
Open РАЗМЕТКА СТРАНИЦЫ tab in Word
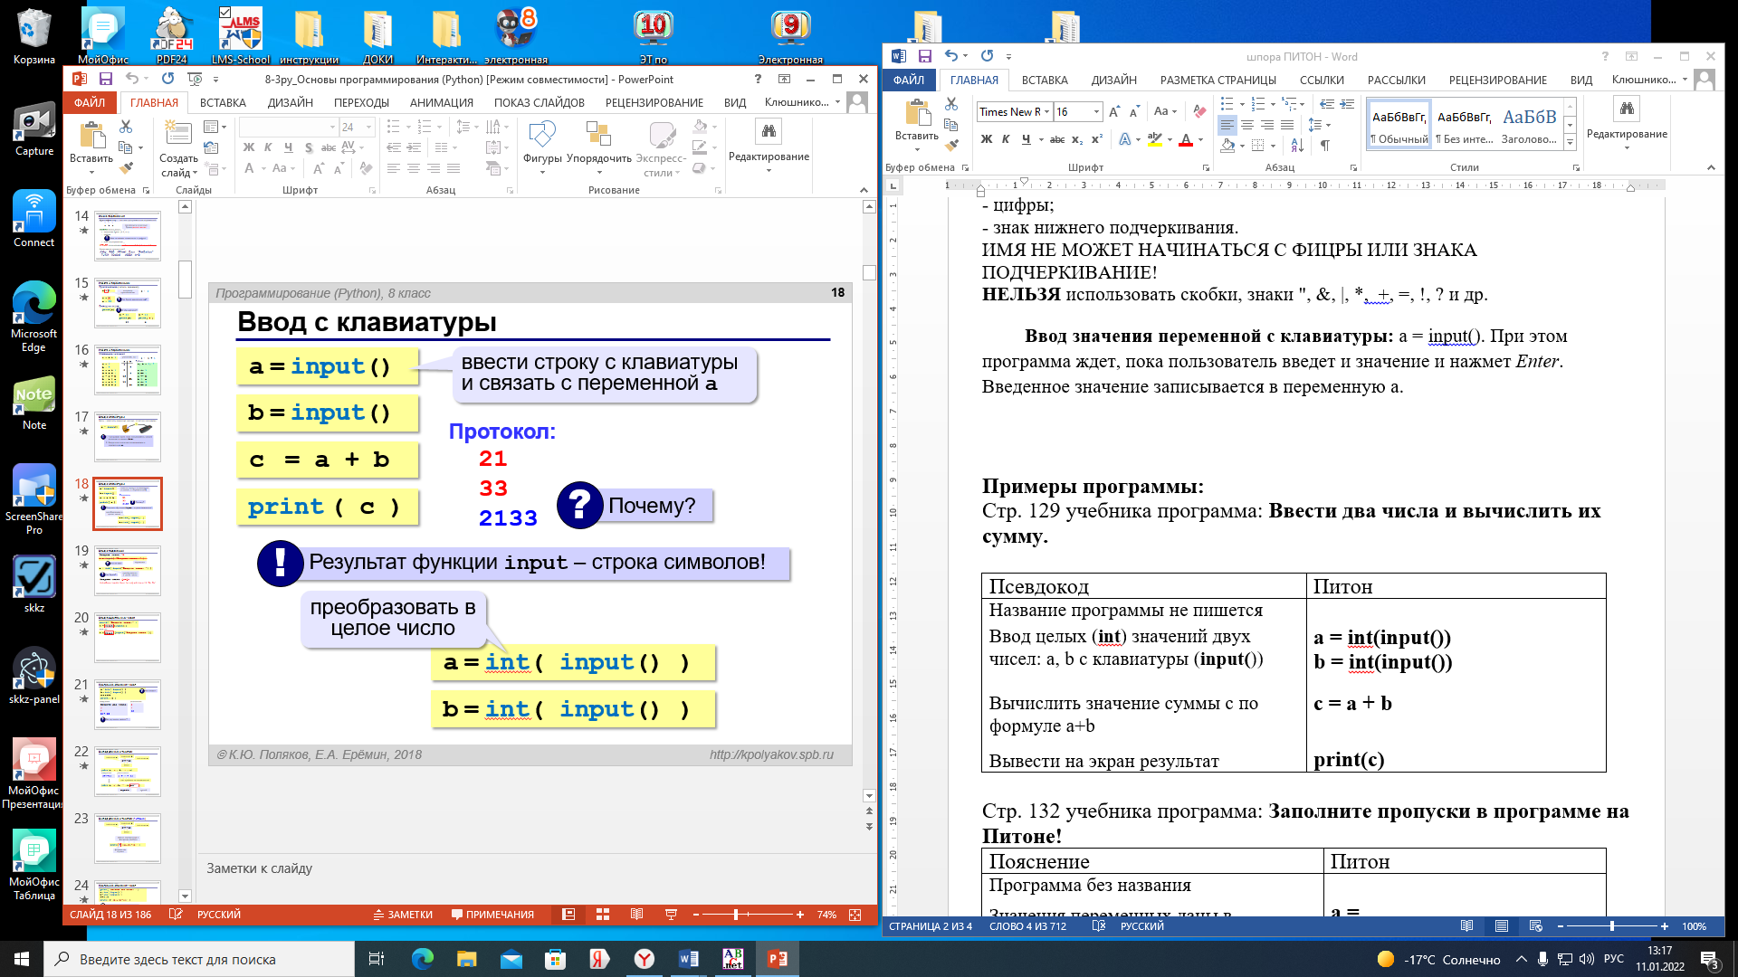[x=1218, y=80]
